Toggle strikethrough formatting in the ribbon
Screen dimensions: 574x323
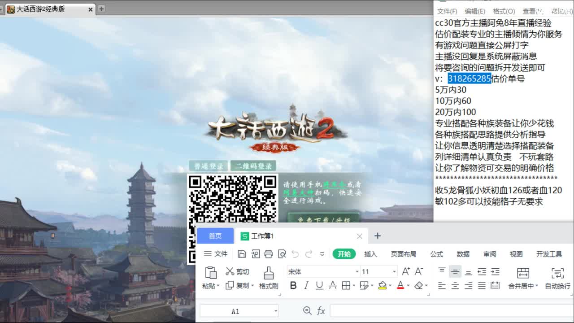[332, 286]
